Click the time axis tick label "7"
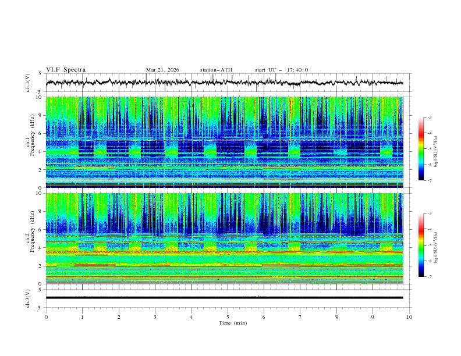This screenshot has height=356, width=461. [x=300, y=317]
